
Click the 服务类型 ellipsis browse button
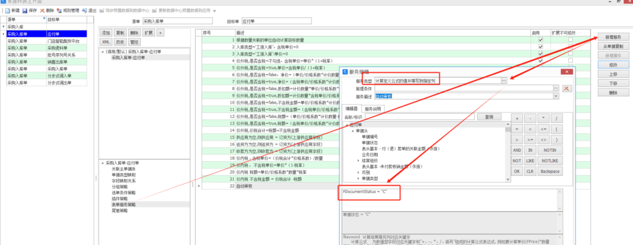(x=503, y=81)
